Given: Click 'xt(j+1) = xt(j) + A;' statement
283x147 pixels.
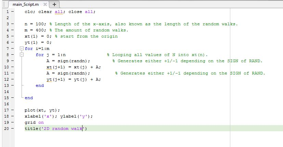Looking at the screenshot, I should point(74,67).
